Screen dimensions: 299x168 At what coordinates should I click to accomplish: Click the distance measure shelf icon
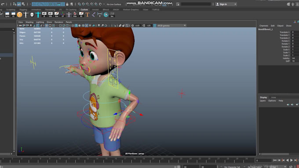point(99,14)
